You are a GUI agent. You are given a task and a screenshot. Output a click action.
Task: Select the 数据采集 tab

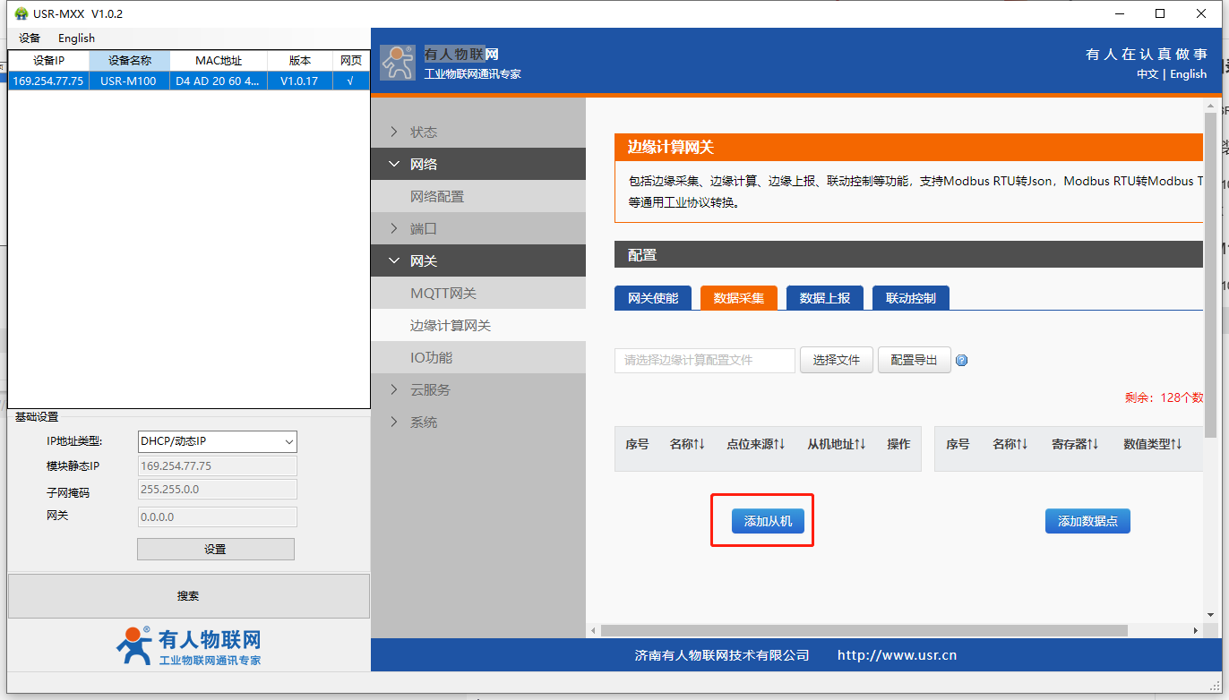point(739,298)
